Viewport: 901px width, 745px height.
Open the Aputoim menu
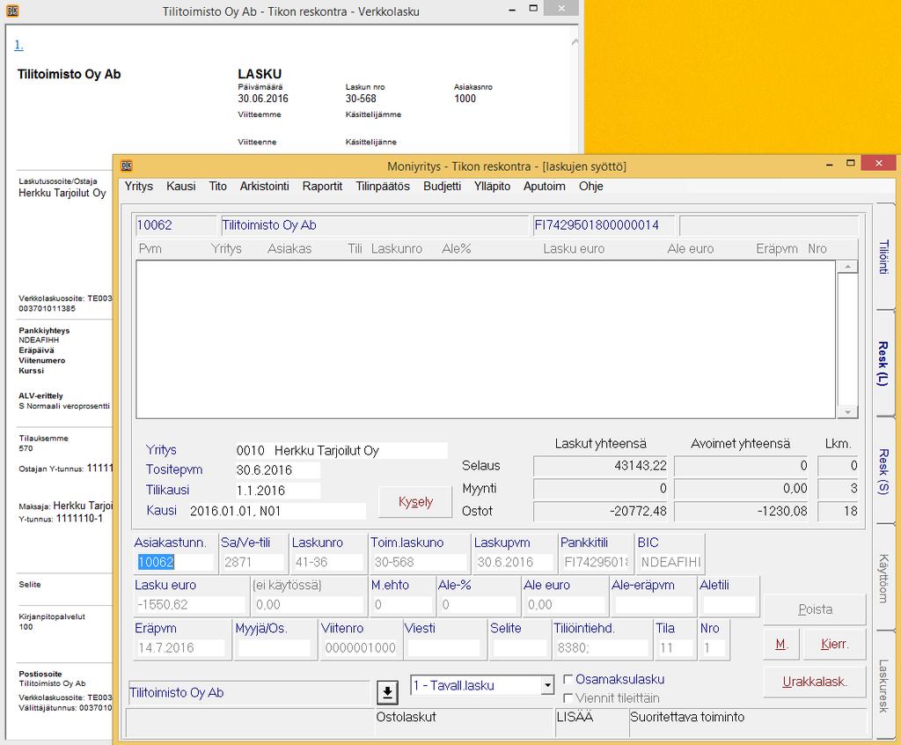click(x=544, y=186)
